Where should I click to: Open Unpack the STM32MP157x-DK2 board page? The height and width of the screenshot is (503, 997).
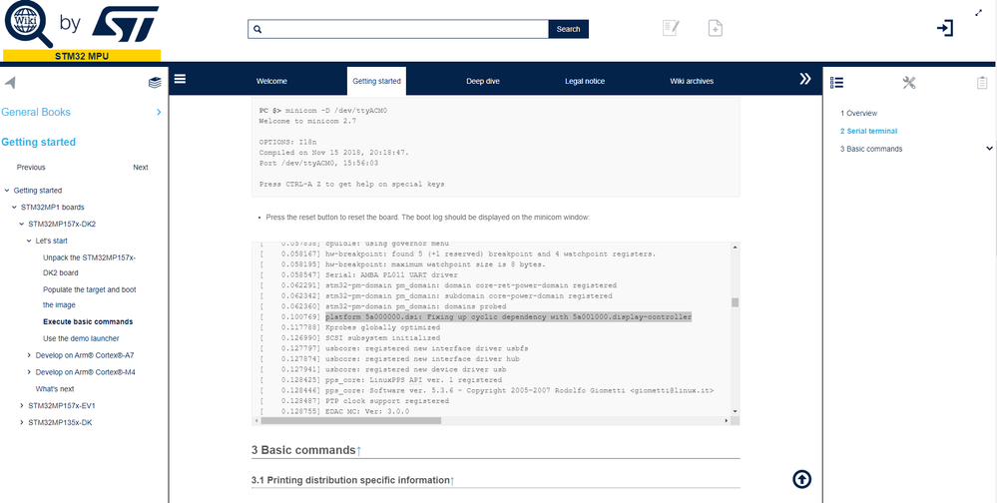(90, 265)
